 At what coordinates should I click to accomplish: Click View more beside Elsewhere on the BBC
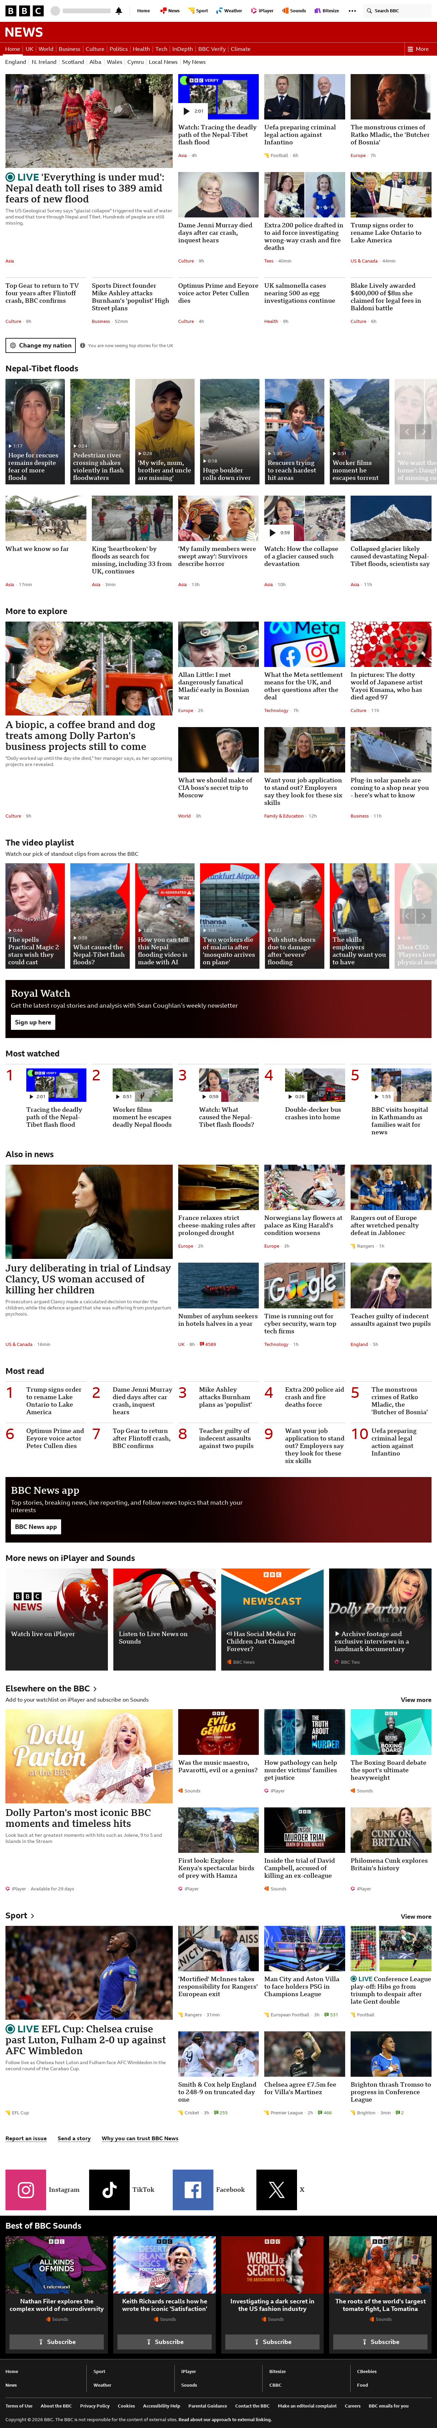pos(416,1700)
